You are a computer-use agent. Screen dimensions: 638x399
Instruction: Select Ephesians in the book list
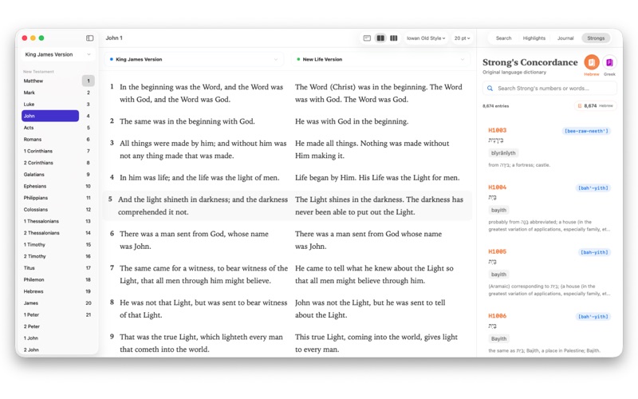click(50, 186)
